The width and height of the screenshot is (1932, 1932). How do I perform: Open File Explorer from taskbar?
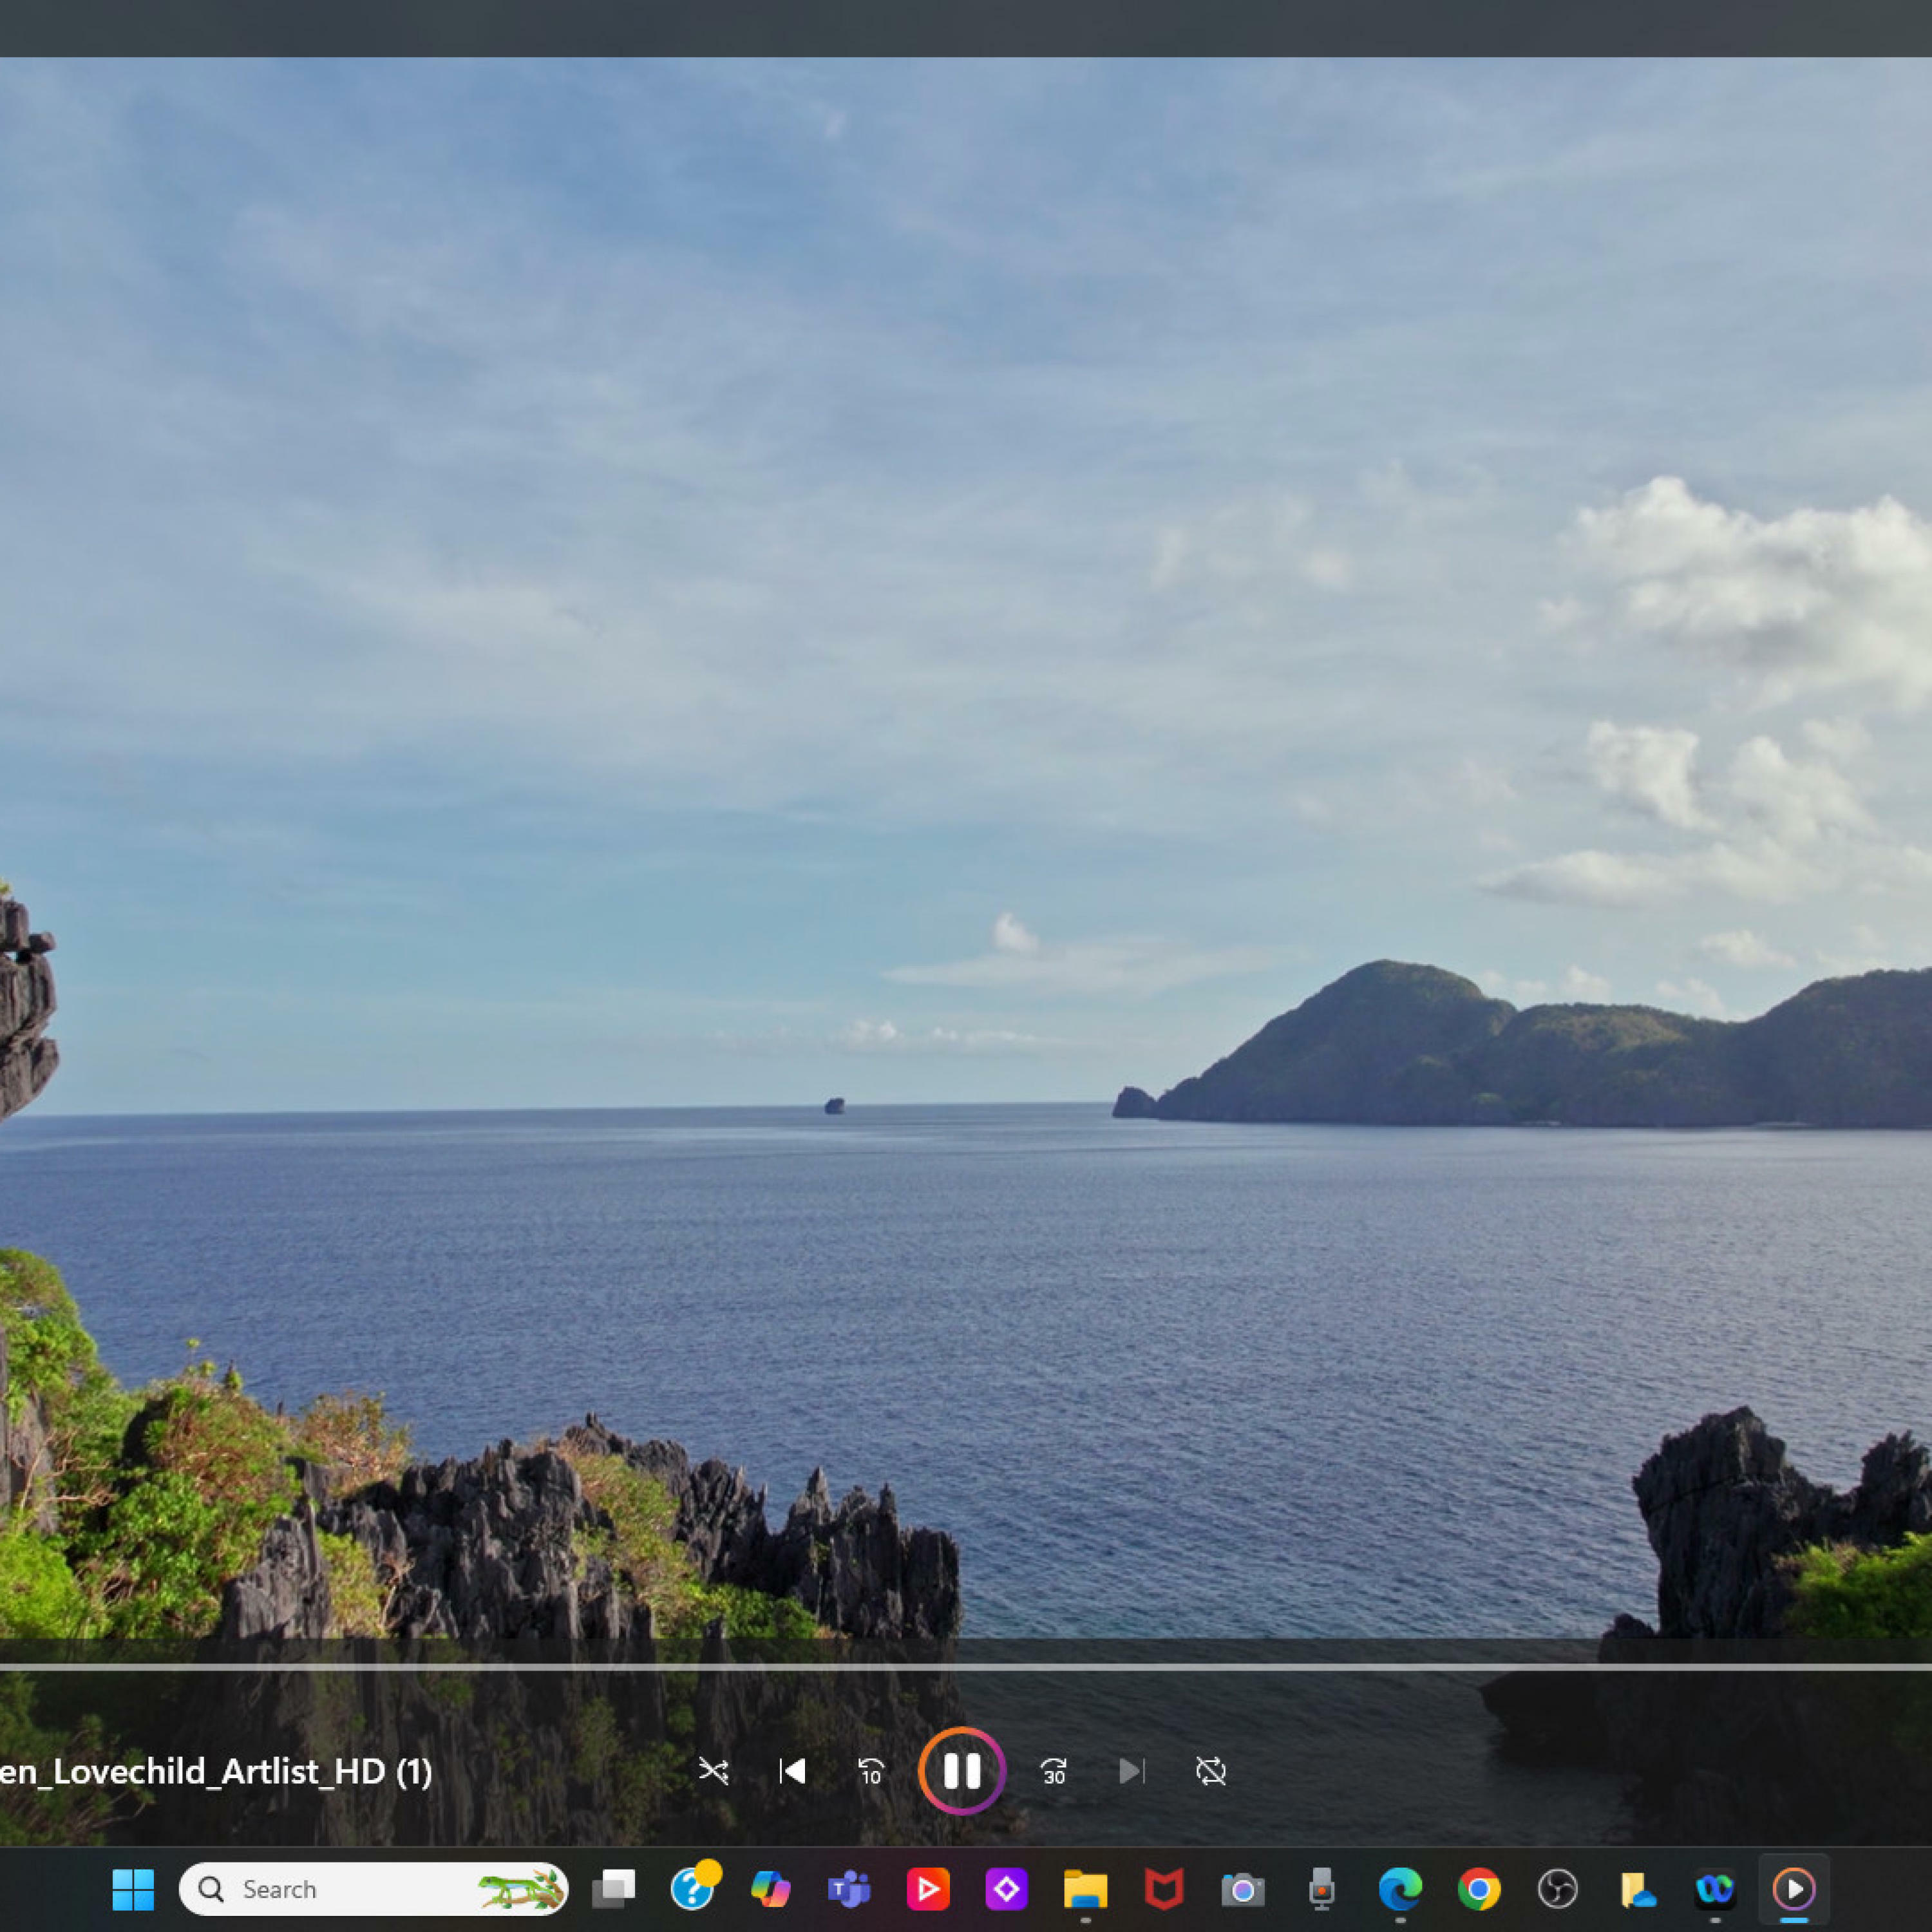point(1085,1889)
